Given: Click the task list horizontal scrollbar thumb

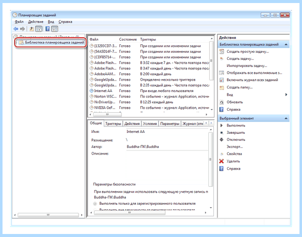Looking at the screenshot, I should pos(107,115).
